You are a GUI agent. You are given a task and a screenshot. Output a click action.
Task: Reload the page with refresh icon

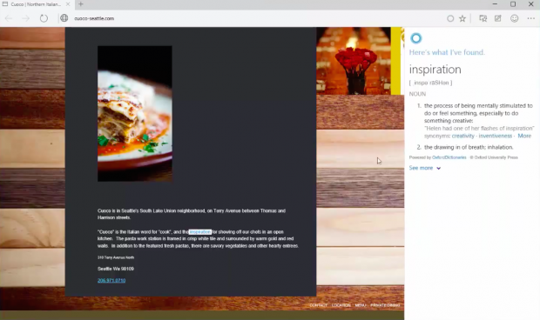point(44,18)
